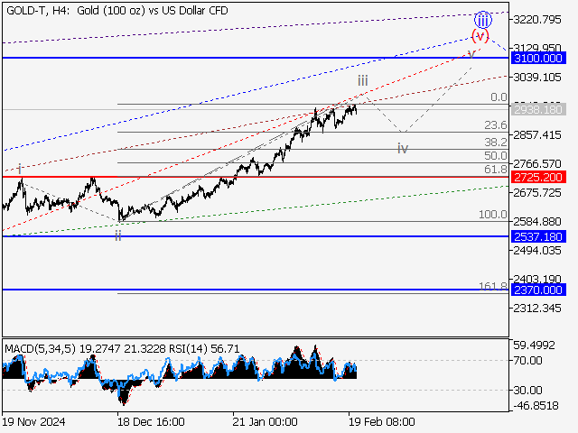Select the wave i label on the left
The height and width of the screenshot is (433, 578).
[20, 169]
